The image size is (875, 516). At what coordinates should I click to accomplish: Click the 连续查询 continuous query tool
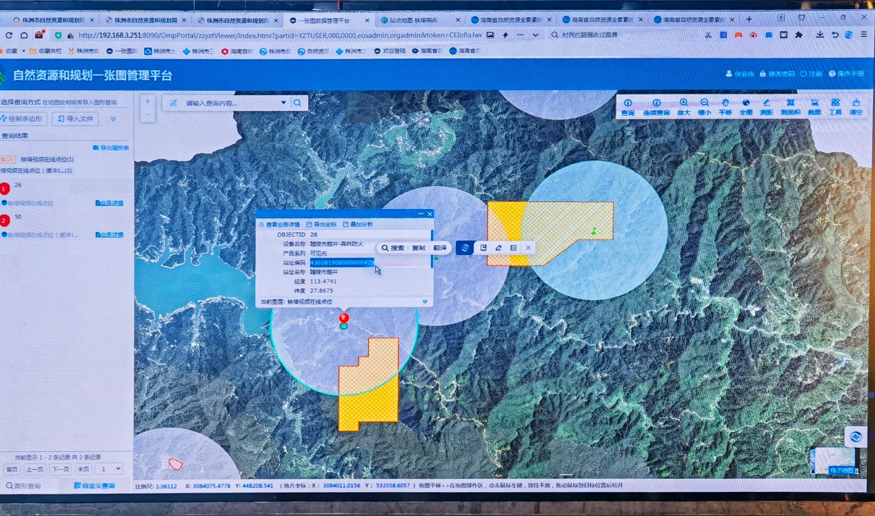pyautogui.click(x=656, y=106)
